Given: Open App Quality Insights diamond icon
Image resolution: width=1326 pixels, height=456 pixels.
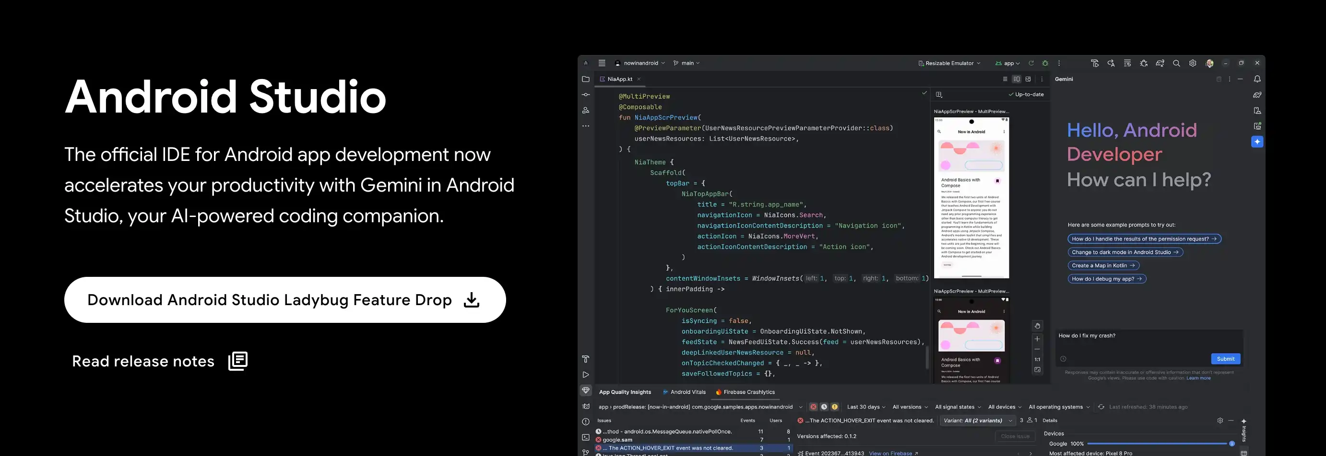Looking at the screenshot, I should click(586, 390).
